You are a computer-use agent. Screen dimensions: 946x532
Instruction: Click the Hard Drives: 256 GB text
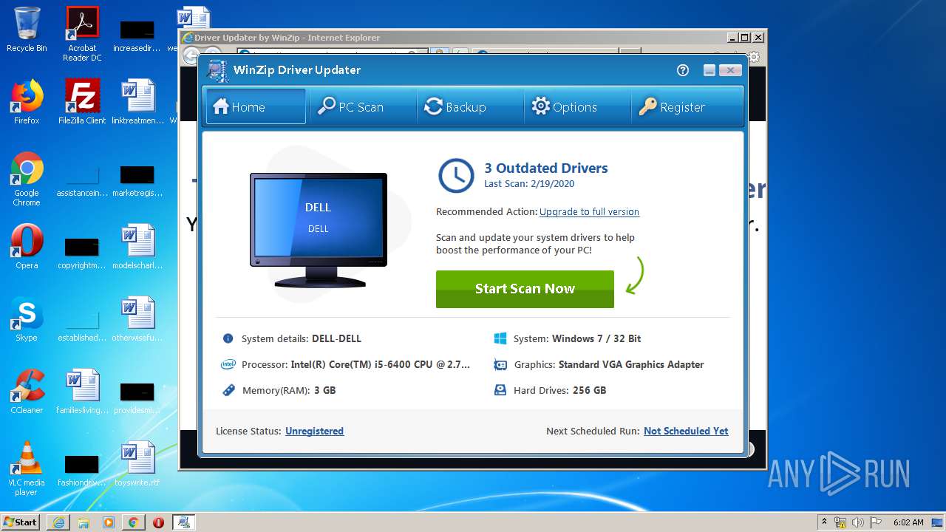point(559,391)
